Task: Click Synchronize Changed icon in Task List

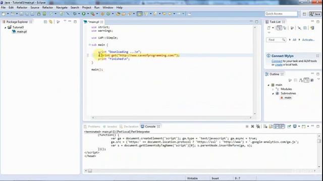Action: [312, 28]
